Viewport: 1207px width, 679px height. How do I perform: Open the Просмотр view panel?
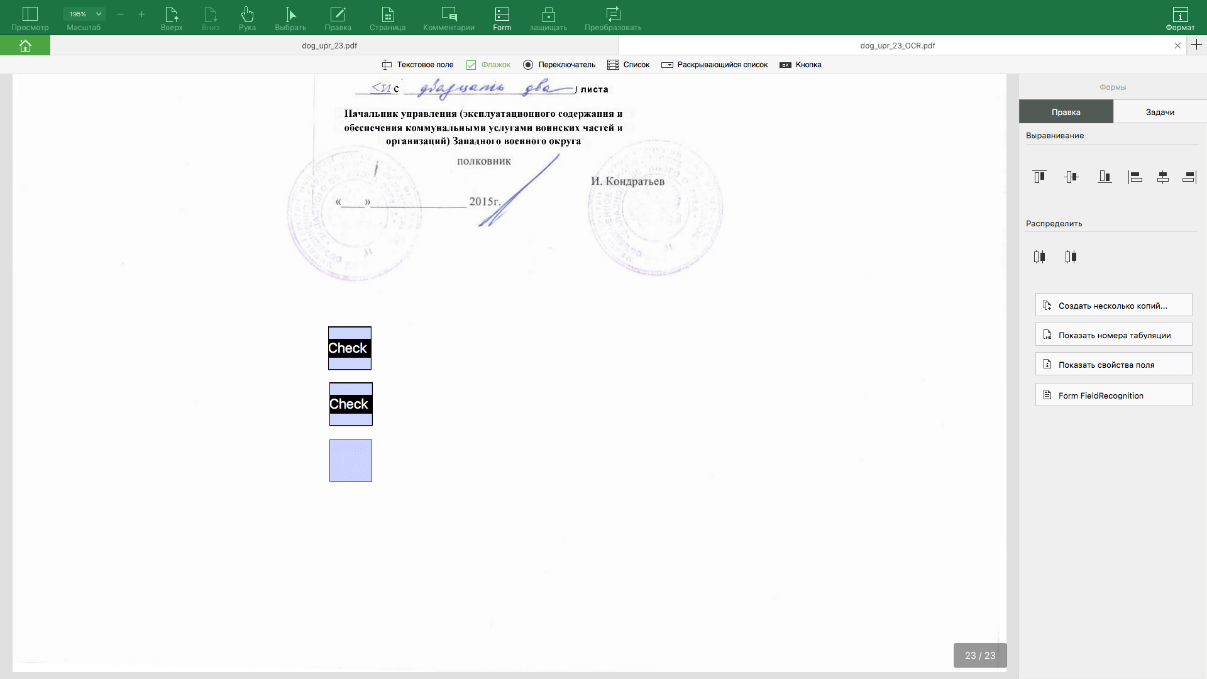30,18
